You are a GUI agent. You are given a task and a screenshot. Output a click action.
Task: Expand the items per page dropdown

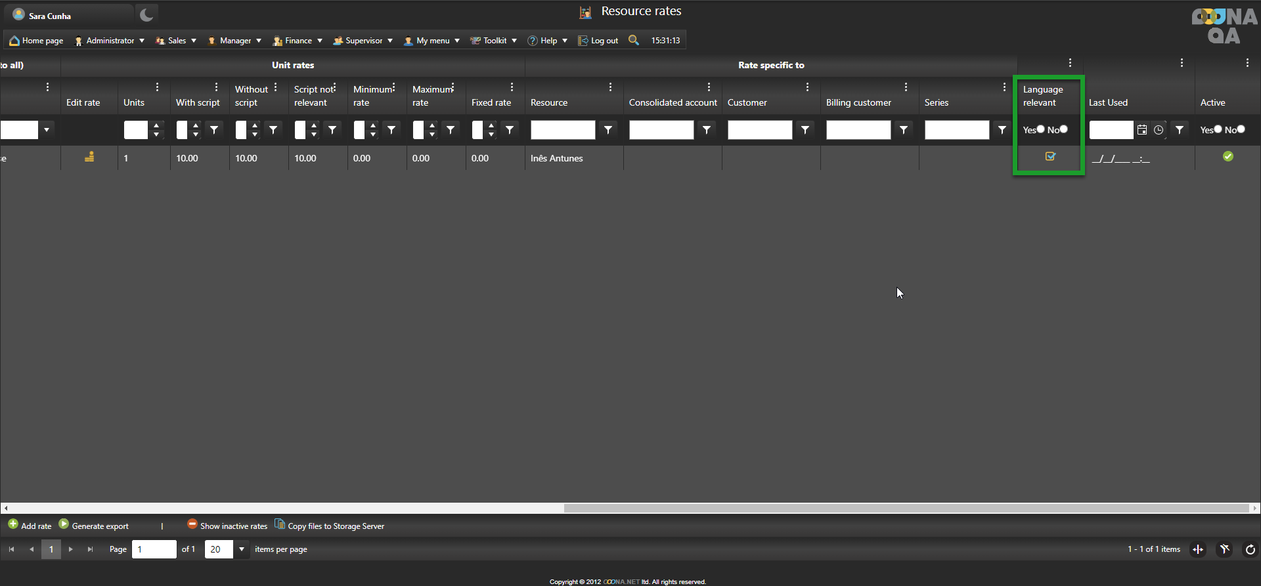pyautogui.click(x=242, y=549)
